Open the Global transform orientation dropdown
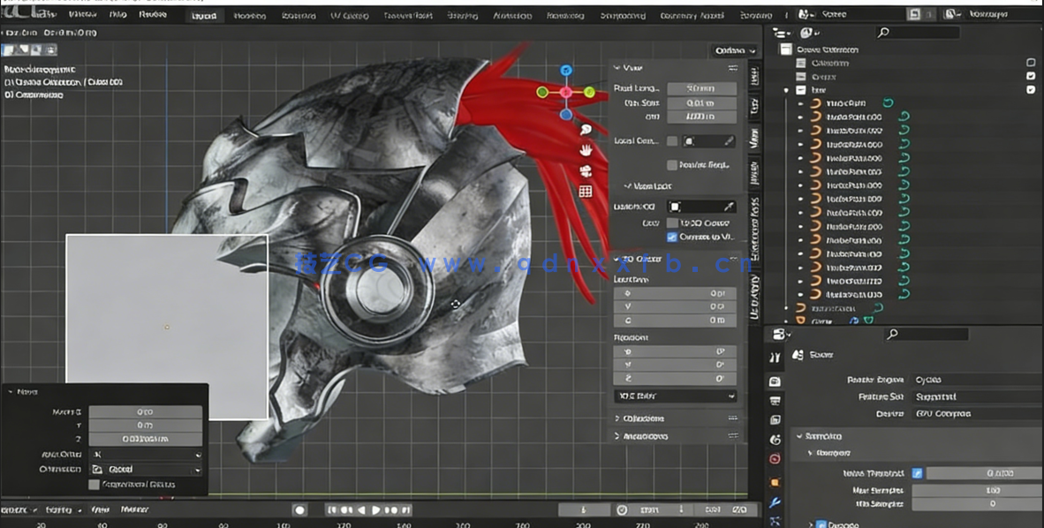 (146, 468)
